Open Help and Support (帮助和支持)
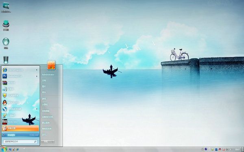 pos(47,128)
